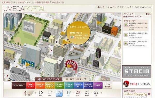Select highlighted date 18 FRI
The width and height of the screenshot is (155, 98).
[x=59, y=93]
